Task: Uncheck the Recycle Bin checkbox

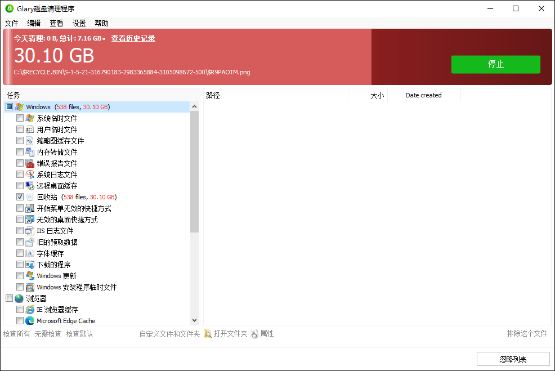Action: point(20,197)
